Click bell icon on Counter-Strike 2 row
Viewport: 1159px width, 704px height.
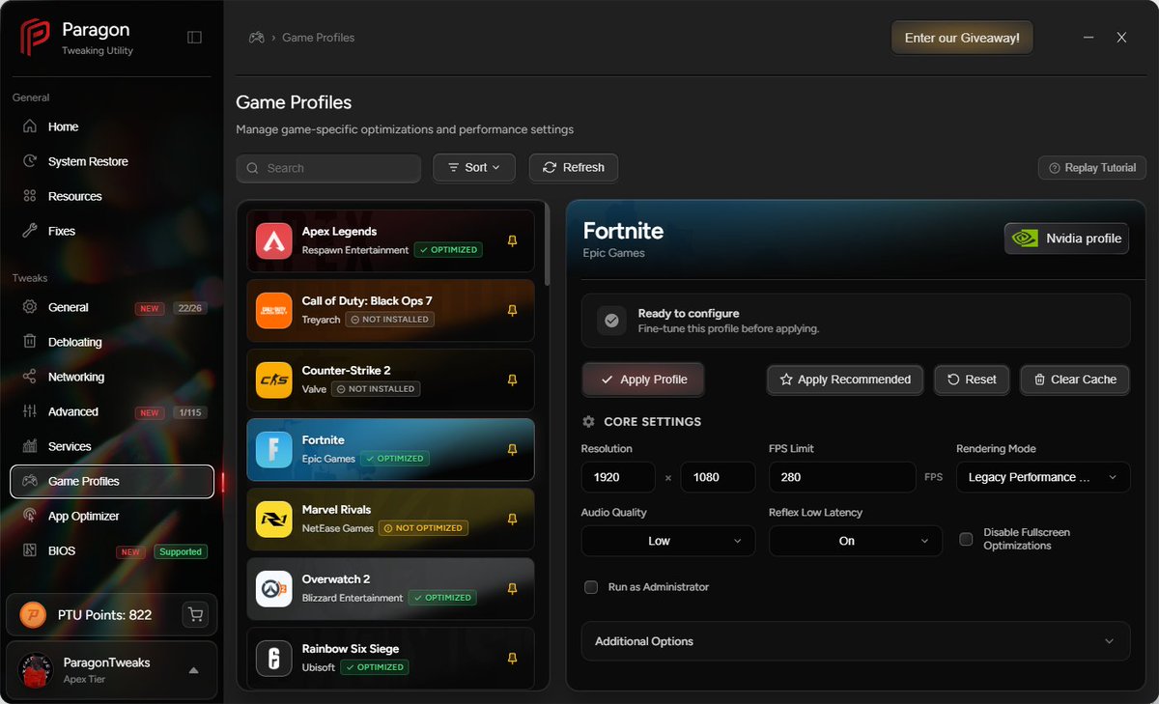512,380
